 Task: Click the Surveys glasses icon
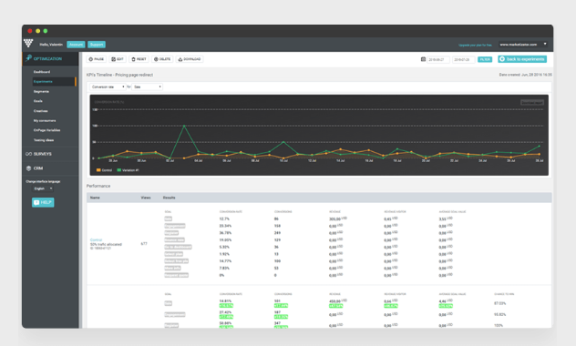click(28, 154)
